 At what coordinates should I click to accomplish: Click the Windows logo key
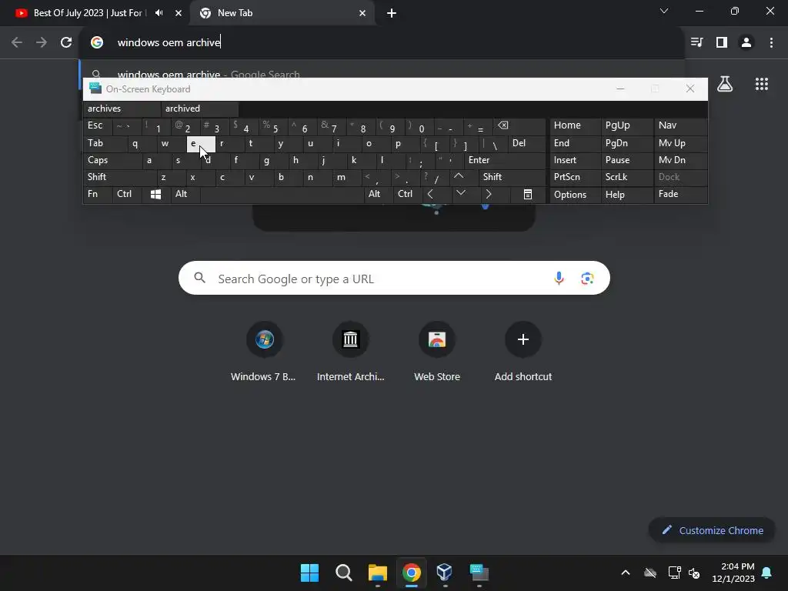(x=155, y=194)
